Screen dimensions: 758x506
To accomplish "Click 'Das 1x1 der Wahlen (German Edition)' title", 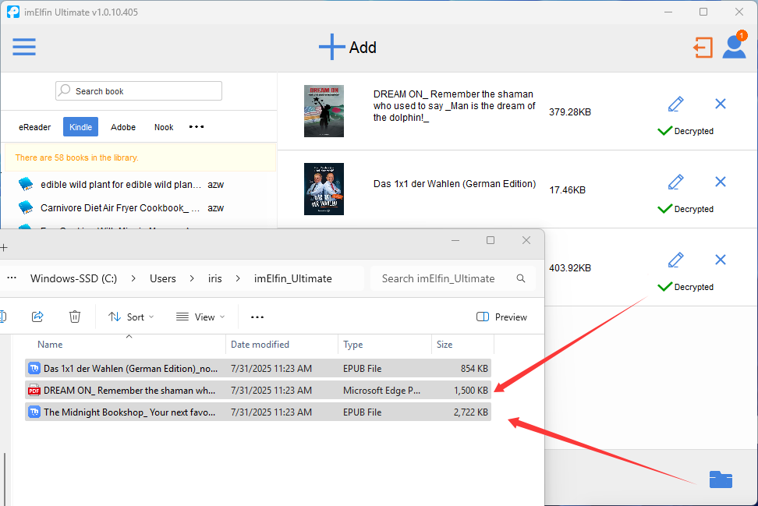I will coord(455,184).
